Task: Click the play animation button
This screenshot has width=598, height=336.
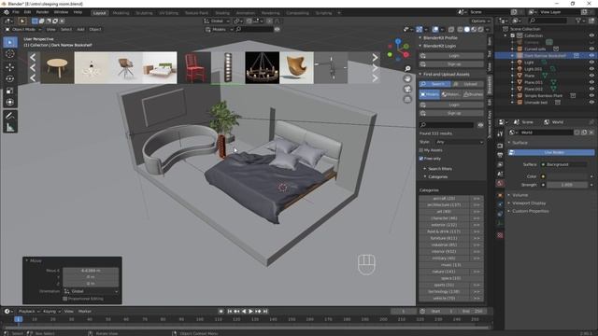Action: click(251, 311)
